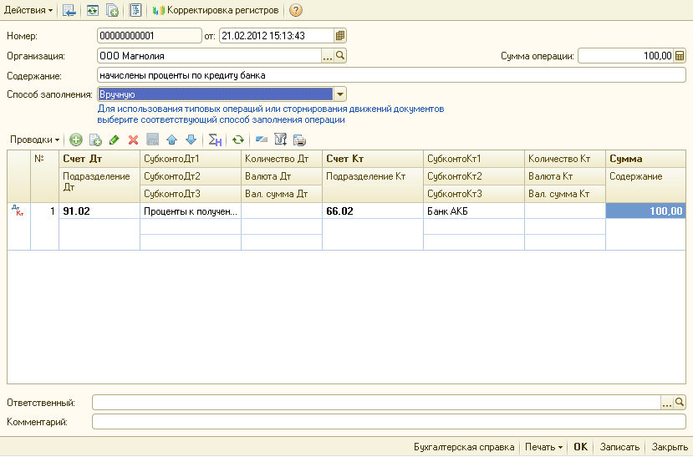Click the magnifier icon next to Организация

(340, 56)
